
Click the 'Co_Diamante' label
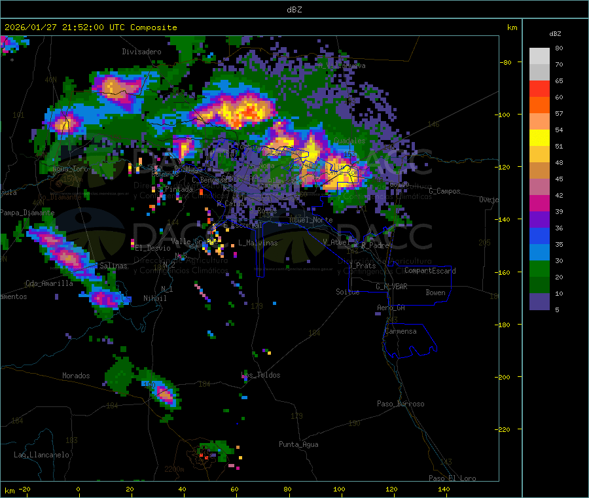point(60,197)
